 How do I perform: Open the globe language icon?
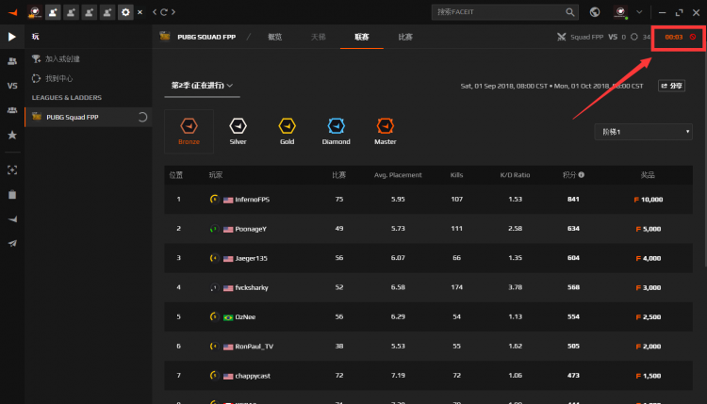tap(595, 12)
